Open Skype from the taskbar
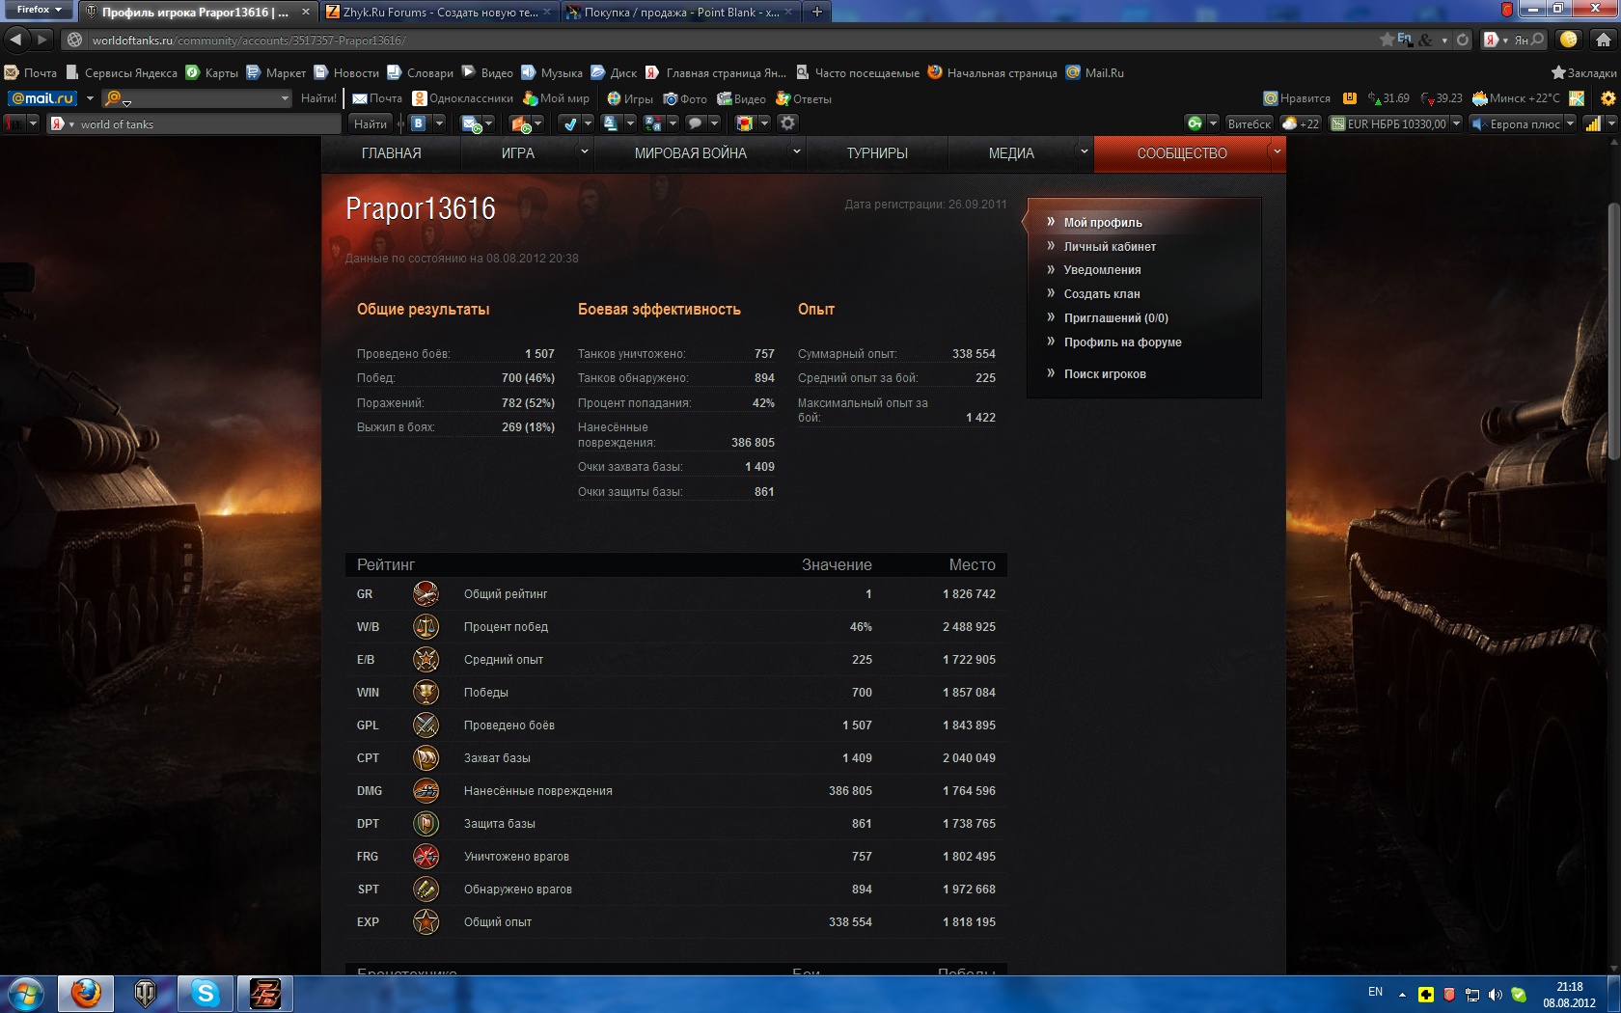Image resolution: width=1621 pixels, height=1013 pixels. point(206,993)
